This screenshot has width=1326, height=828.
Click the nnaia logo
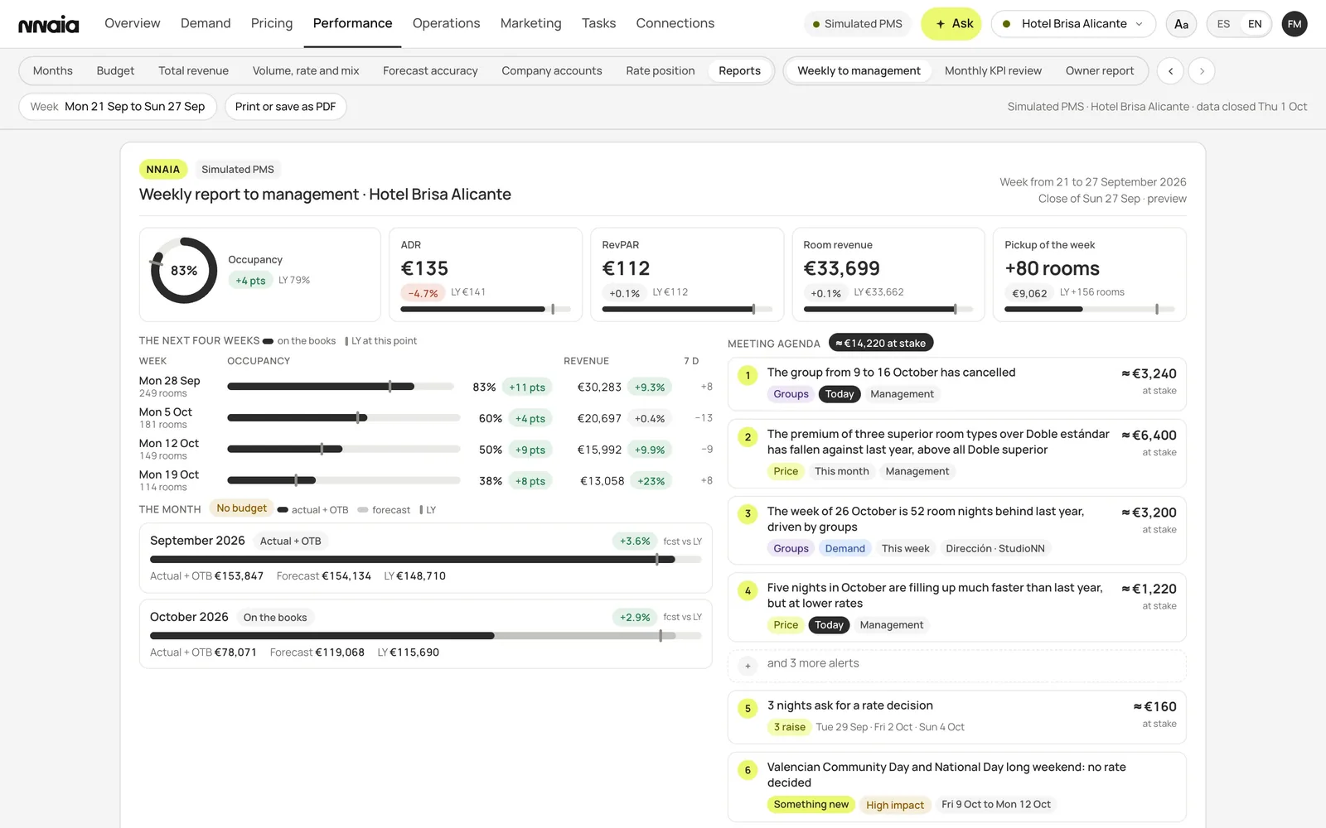(49, 24)
